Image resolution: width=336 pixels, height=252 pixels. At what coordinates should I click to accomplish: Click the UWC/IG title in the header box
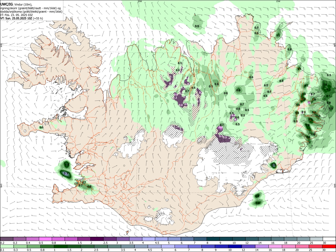(6, 4)
